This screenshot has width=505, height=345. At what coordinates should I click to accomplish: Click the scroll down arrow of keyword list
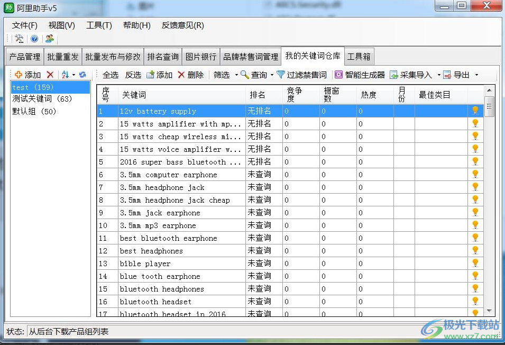[x=489, y=311]
